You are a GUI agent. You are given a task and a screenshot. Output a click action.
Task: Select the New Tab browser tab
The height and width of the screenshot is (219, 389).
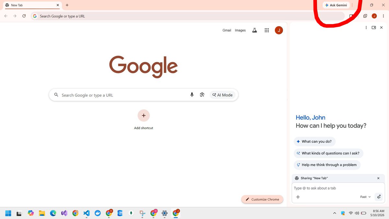32,5
